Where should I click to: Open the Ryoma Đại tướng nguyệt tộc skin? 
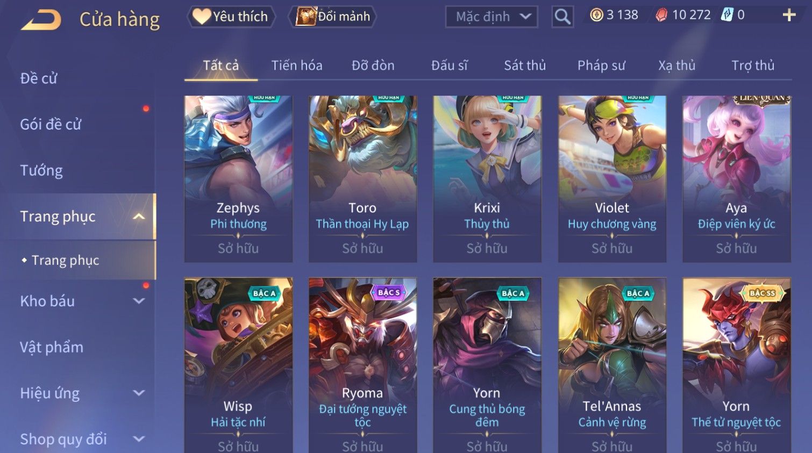[x=362, y=365]
